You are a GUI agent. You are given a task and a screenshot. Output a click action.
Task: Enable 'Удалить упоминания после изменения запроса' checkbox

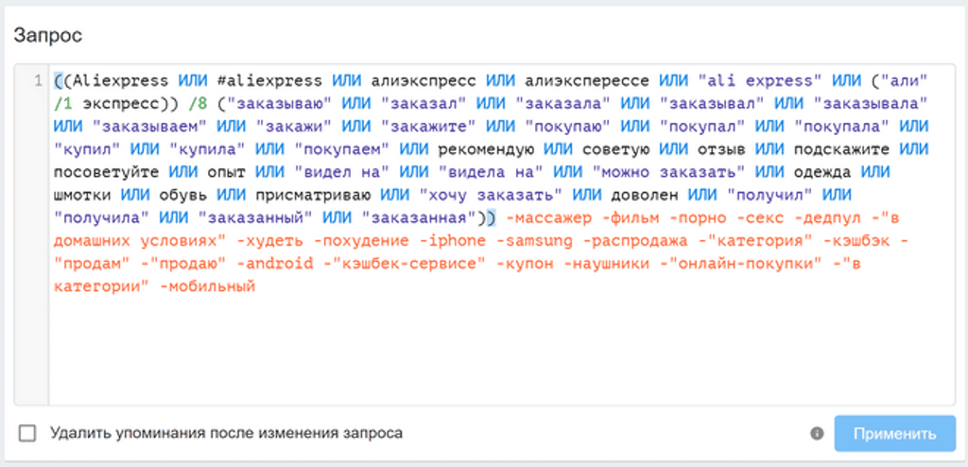click(x=27, y=434)
